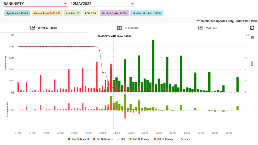The height and width of the screenshot is (145, 258).
Task: Click the 31200 strike axis label
Action: coord(18,133)
